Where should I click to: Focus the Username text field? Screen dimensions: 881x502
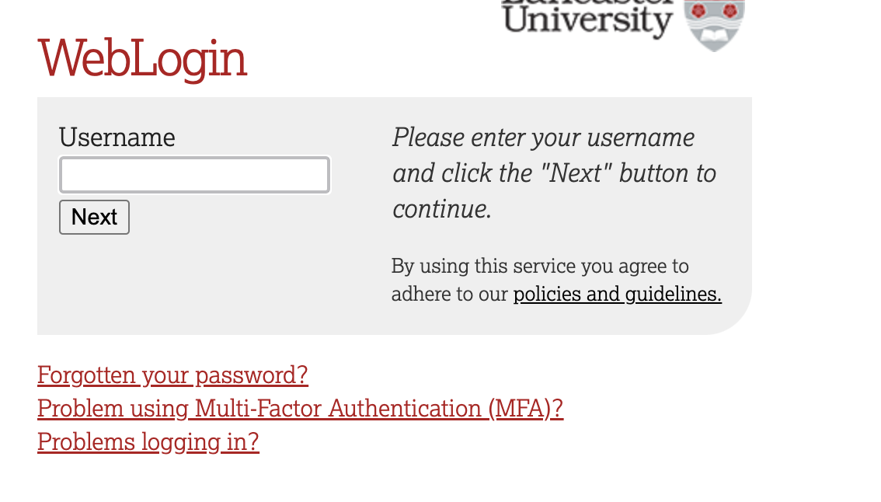click(x=195, y=175)
